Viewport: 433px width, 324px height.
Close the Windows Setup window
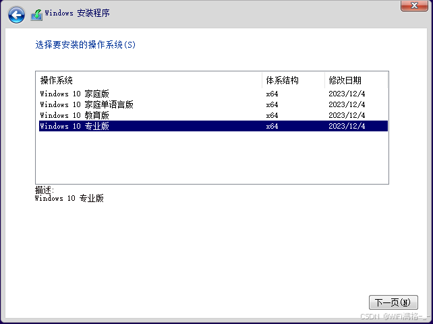coord(414,5)
